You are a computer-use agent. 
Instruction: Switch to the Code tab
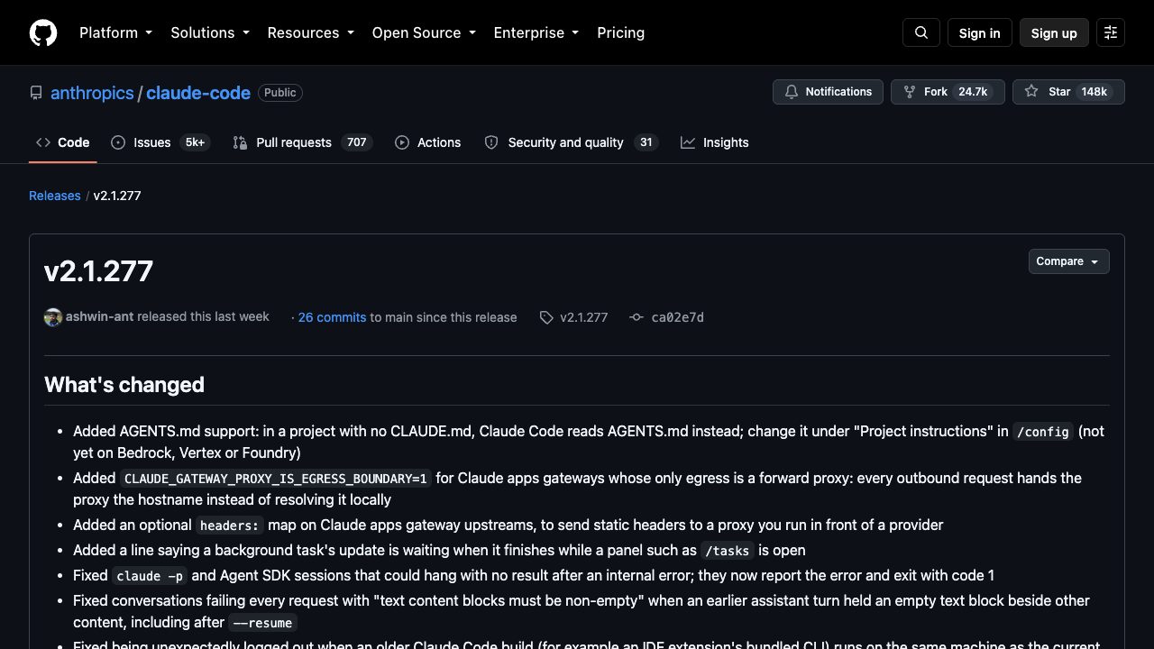[62, 142]
